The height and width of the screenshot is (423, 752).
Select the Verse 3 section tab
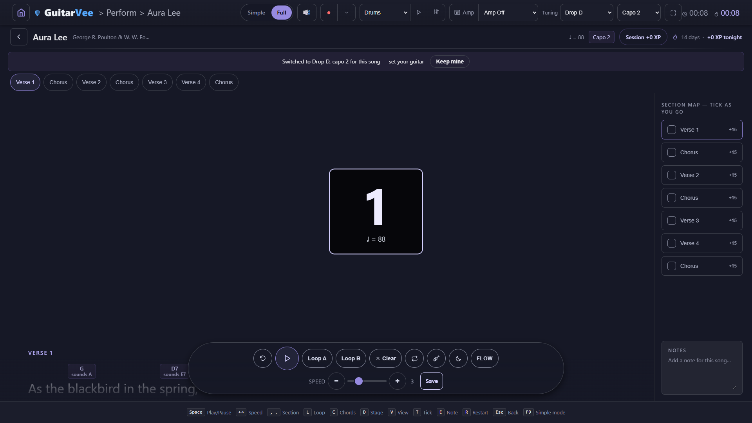[x=157, y=82]
